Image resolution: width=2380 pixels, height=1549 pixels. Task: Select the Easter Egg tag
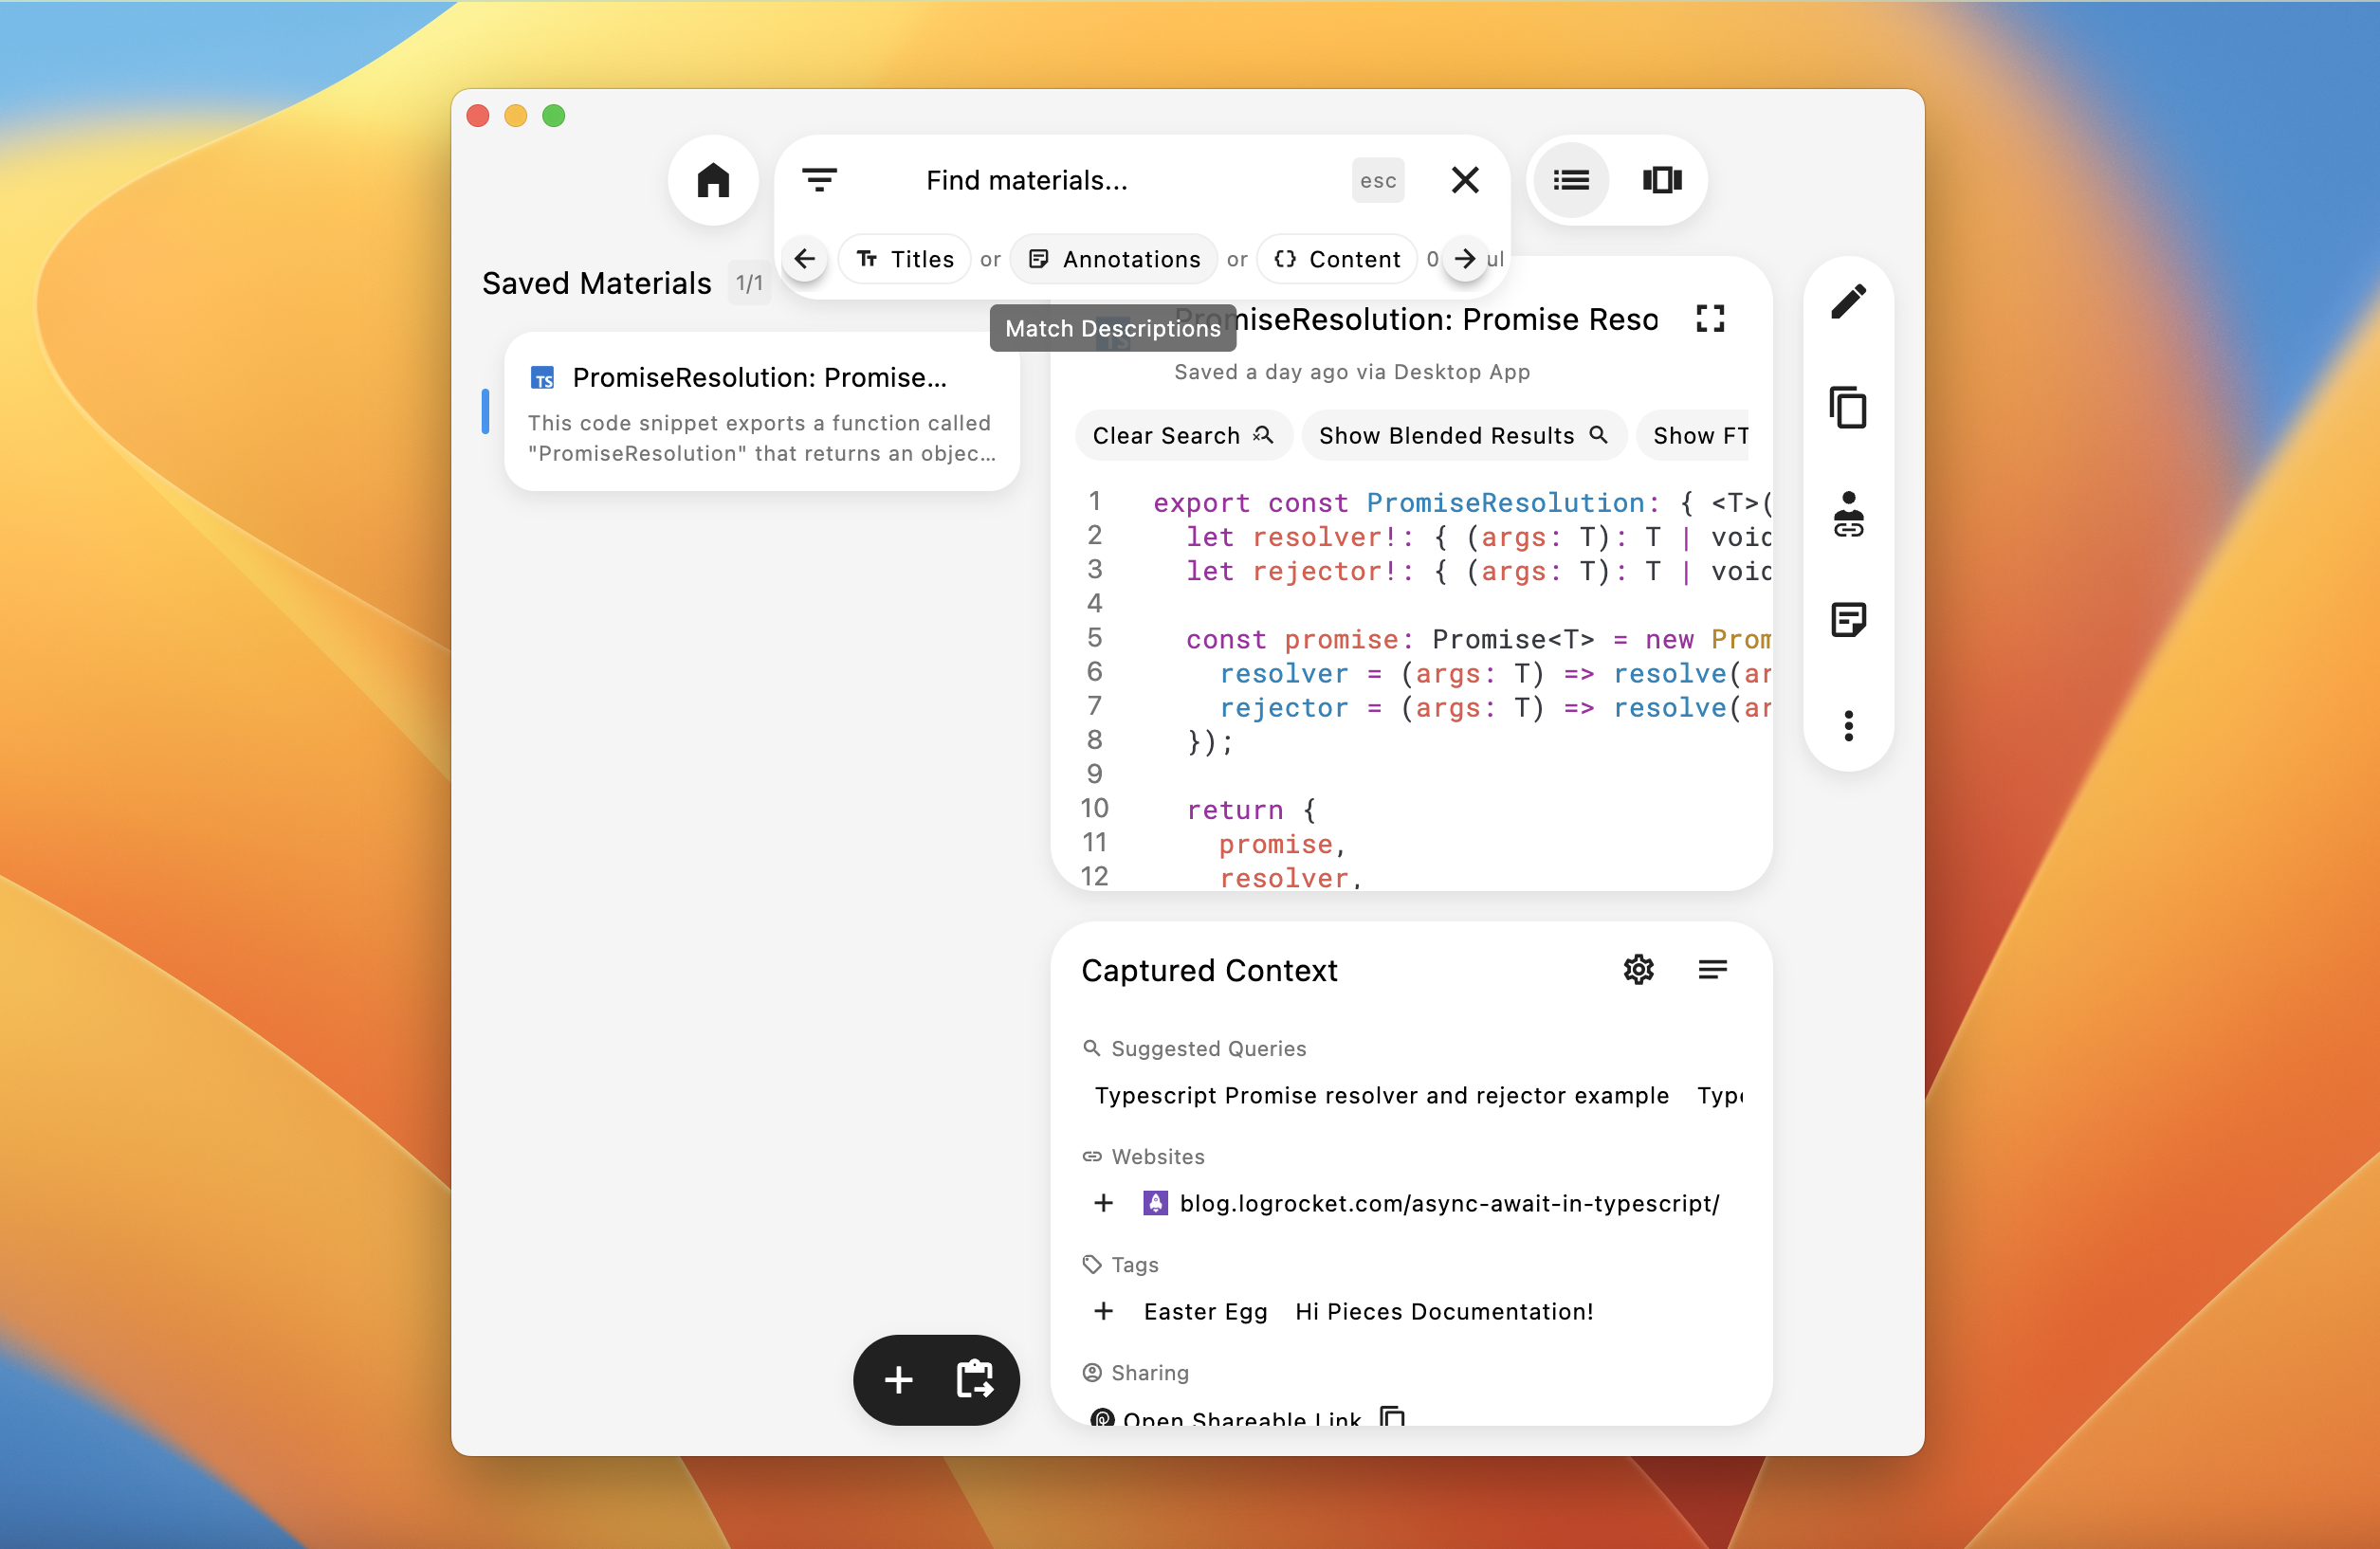point(1205,1311)
